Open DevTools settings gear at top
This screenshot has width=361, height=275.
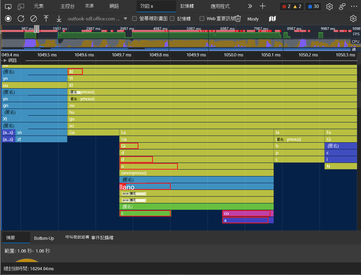click(x=330, y=7)
